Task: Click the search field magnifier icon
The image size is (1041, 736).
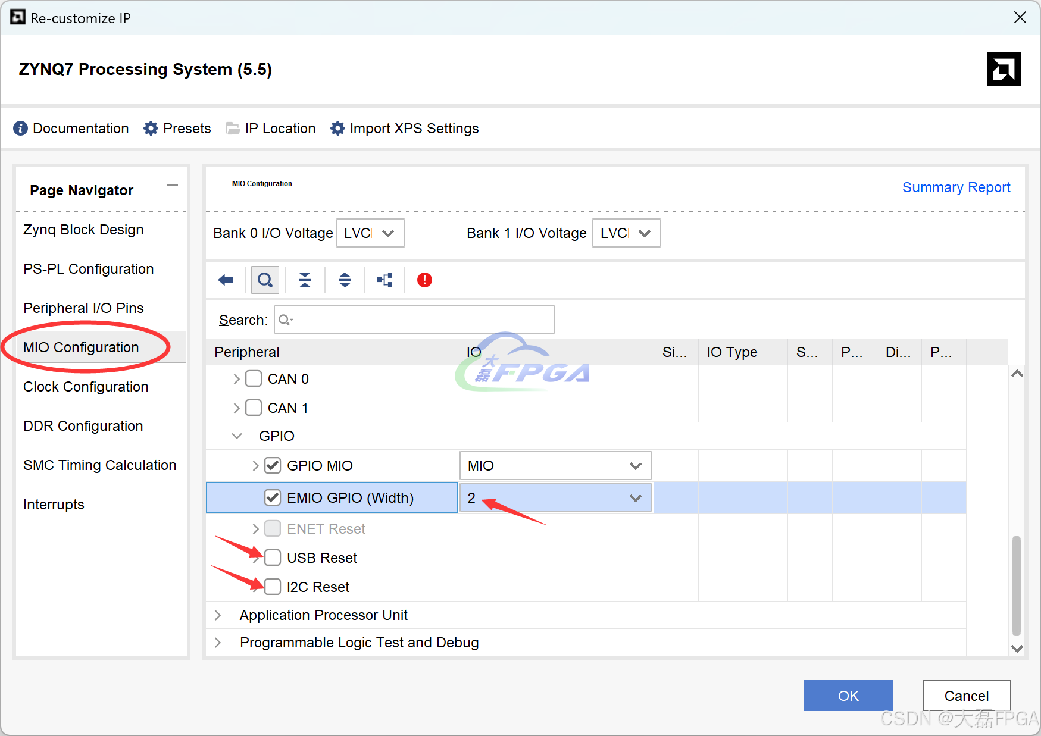Action: pos(286,320)
